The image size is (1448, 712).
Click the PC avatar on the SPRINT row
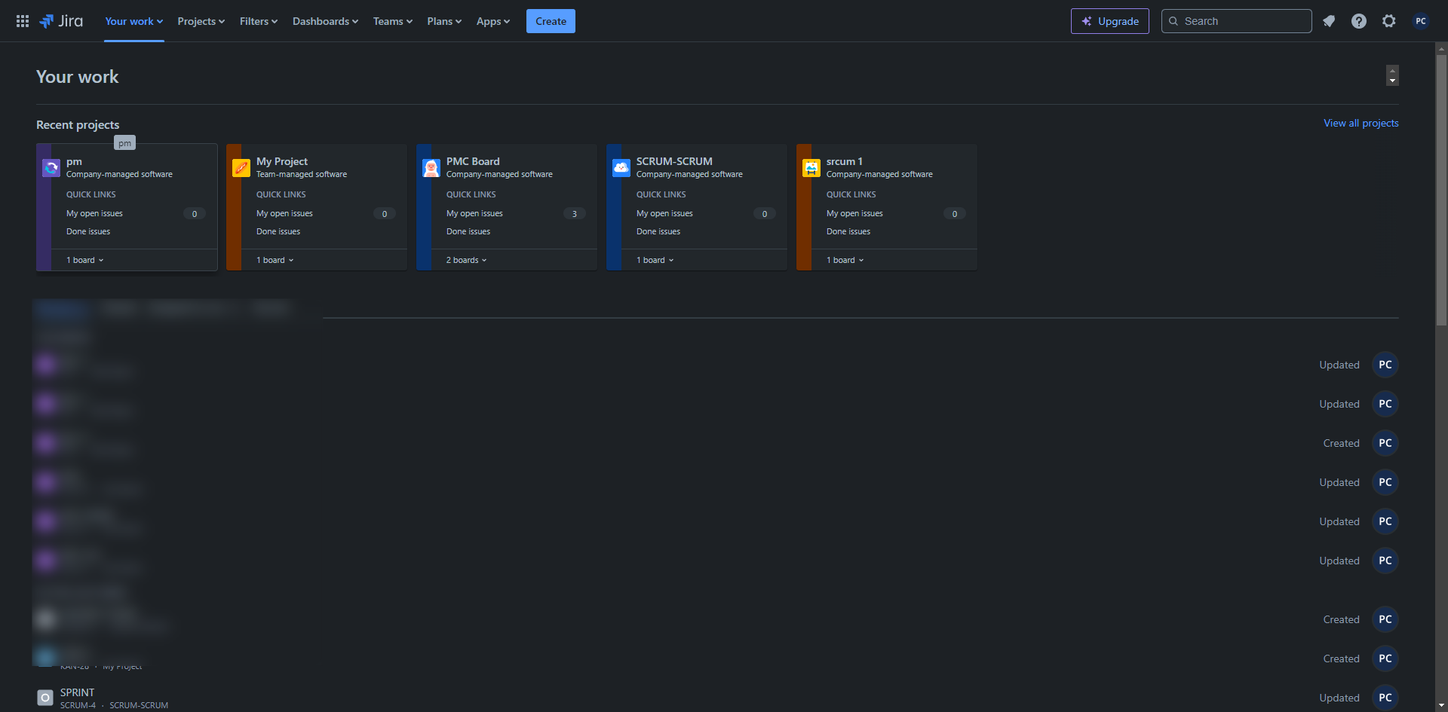click(x=1385, y=698)
